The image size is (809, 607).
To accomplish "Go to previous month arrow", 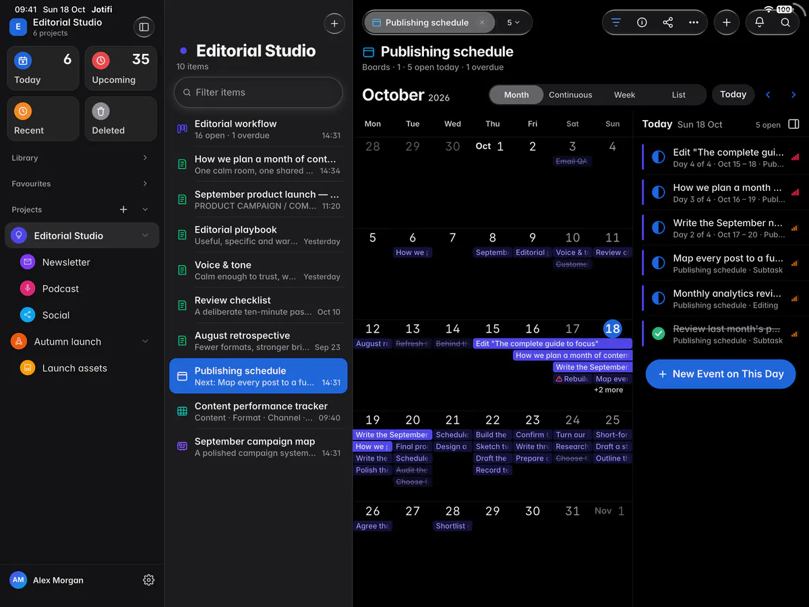I will (768, 95).
